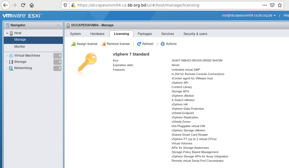Screen dimensions: 289x168
Task: Click the tracking protection shield icon
Action: click(65, 5)
